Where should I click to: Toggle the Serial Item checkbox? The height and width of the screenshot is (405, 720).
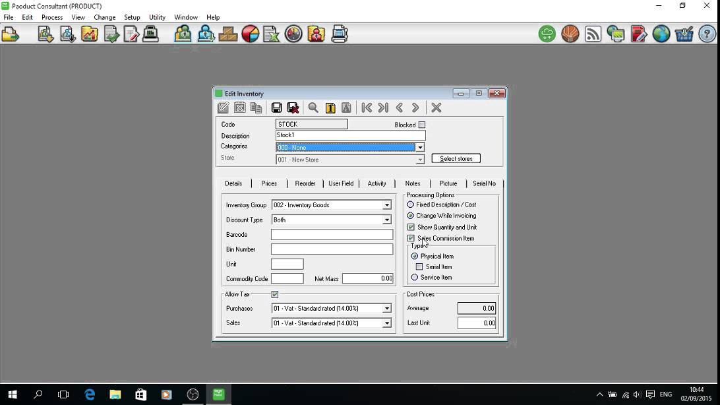coord(419,266)
